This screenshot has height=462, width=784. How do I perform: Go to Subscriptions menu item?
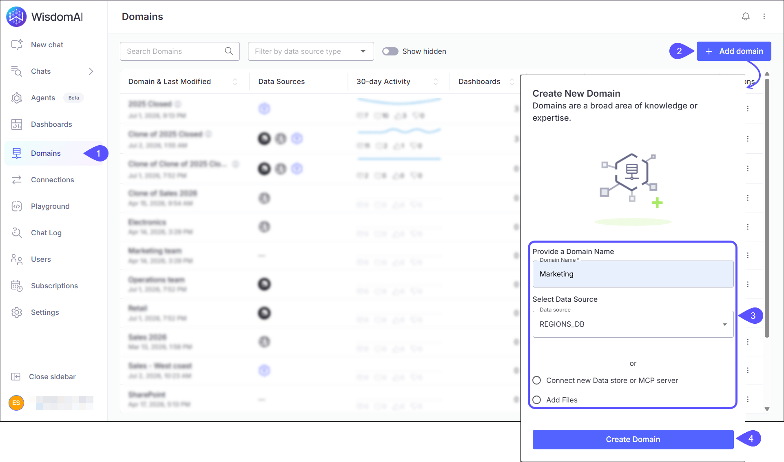(x=54, y=286)
